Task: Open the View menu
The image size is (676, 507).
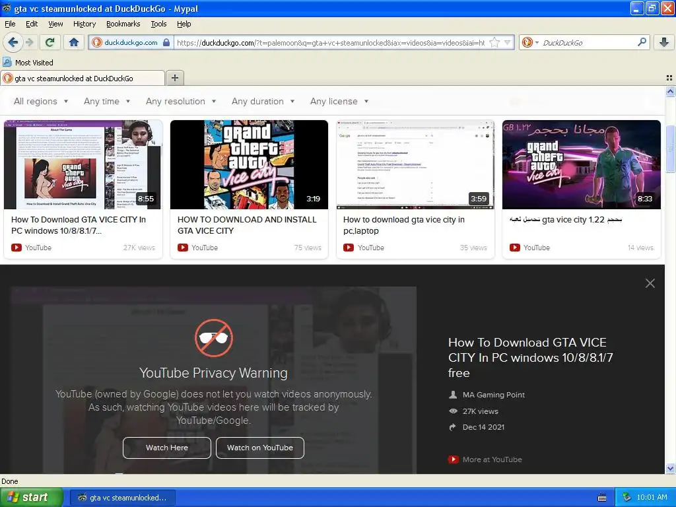Action: click(55, 24)
